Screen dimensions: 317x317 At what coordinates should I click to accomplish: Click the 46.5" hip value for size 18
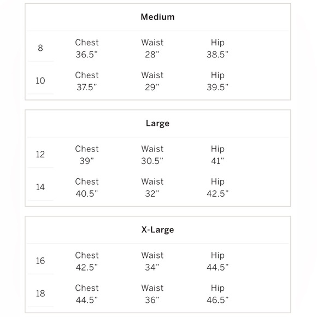pos(218,300)
